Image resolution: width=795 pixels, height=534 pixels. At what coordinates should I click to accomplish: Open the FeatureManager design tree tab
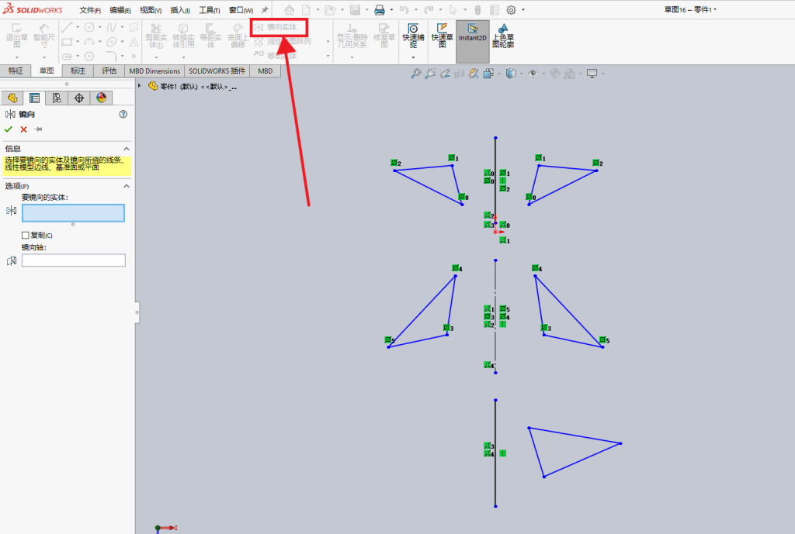pyautogui.click(x=12, y=98)
